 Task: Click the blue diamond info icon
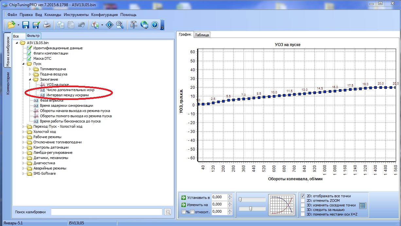110,24
